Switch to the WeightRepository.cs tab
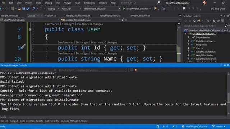Viewport: 230px width, 129px height. tap(110, 16)
